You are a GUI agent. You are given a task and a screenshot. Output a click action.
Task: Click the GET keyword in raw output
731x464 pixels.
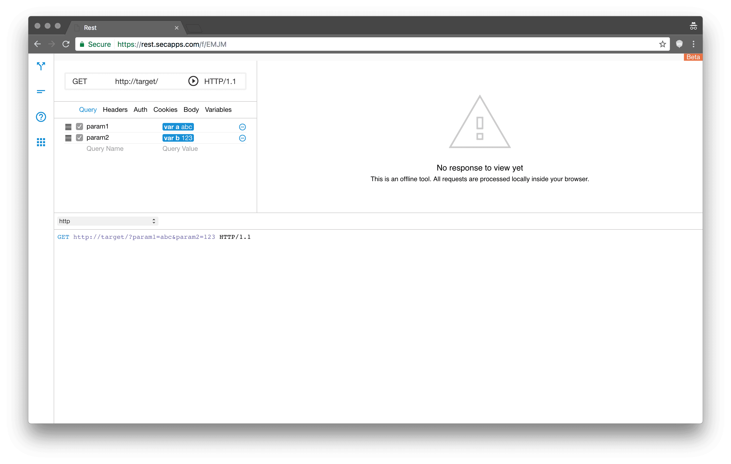(63, 237)
